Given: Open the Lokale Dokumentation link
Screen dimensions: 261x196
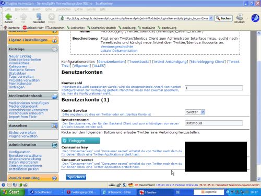Looking at the screenshot, I should tap(119, 51).
